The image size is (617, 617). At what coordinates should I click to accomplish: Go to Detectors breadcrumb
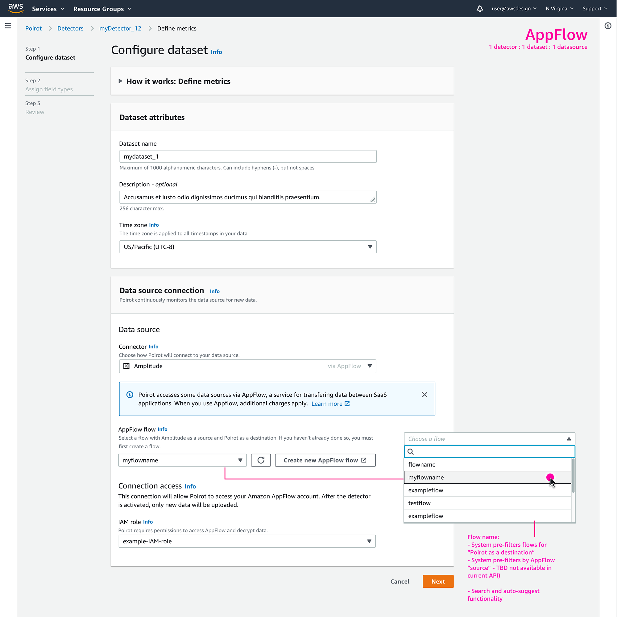coord(70,28)
